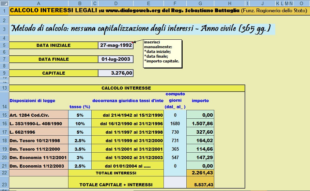Select row 23 header number

[4, 185]
